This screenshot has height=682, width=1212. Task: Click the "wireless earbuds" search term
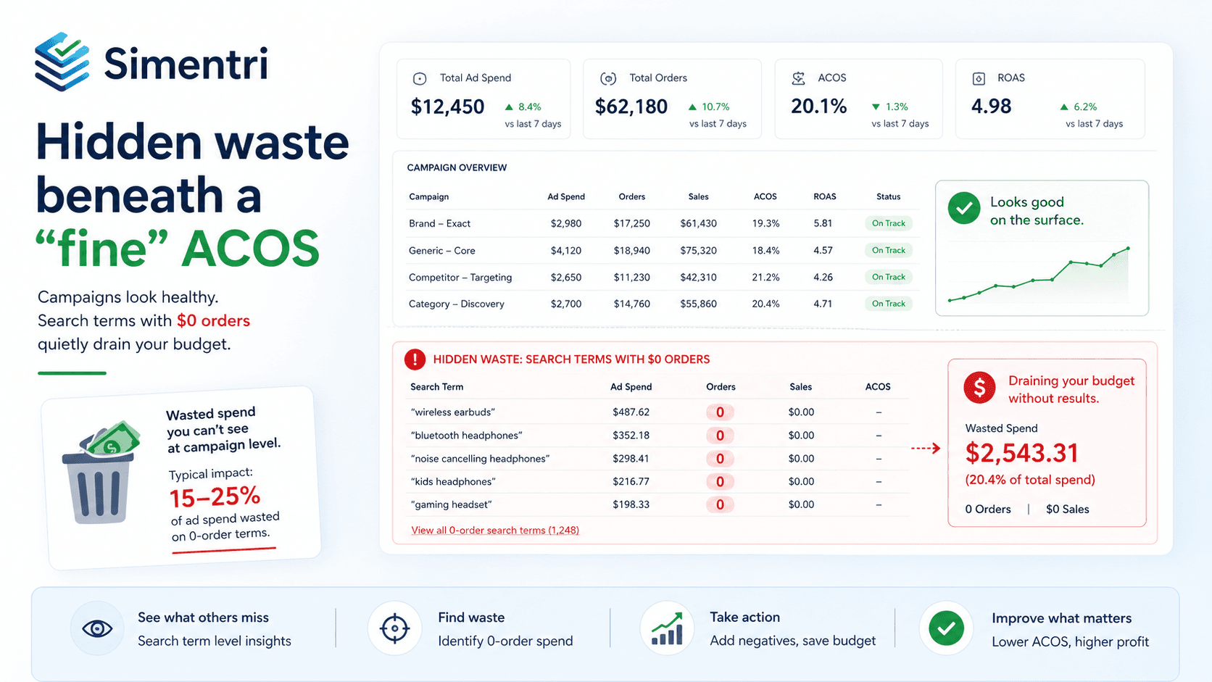coord(453,412)
